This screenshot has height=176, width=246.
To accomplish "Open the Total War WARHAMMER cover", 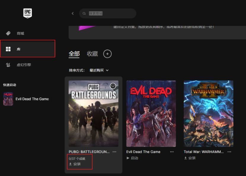I will click(208, 114).
